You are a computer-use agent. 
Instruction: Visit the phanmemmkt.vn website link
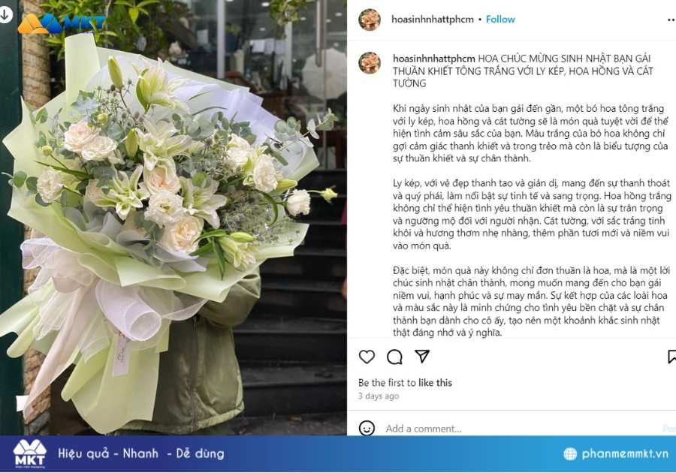click(x=625, y=453)
